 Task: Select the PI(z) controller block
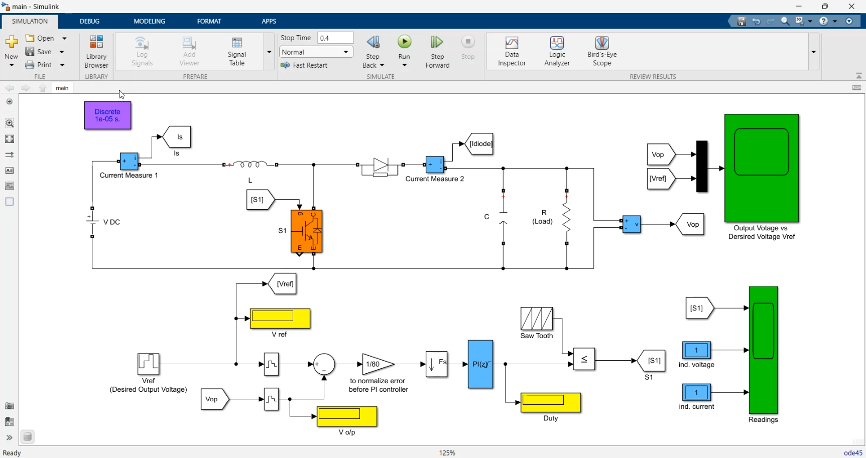(480, 364)
